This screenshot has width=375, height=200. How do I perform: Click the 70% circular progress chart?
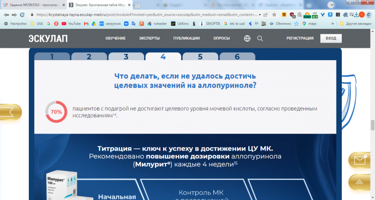[x=56, y=112]
